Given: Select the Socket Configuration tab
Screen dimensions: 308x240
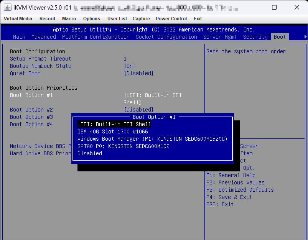Looking at the screenshot, I should click(166, 37).
